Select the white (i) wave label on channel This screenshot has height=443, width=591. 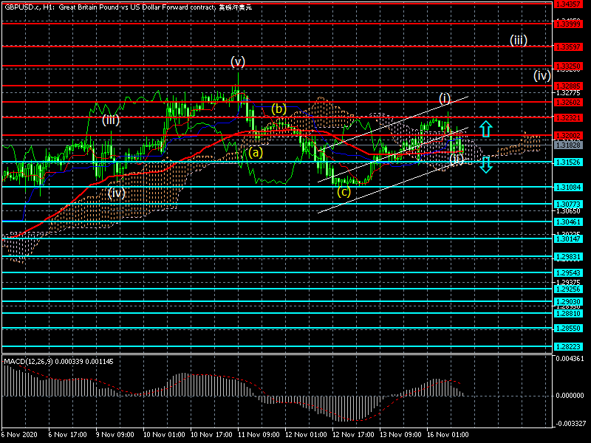point(444,98)
